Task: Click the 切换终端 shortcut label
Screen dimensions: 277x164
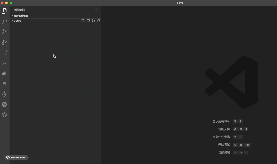Action: tap(224, 152)
